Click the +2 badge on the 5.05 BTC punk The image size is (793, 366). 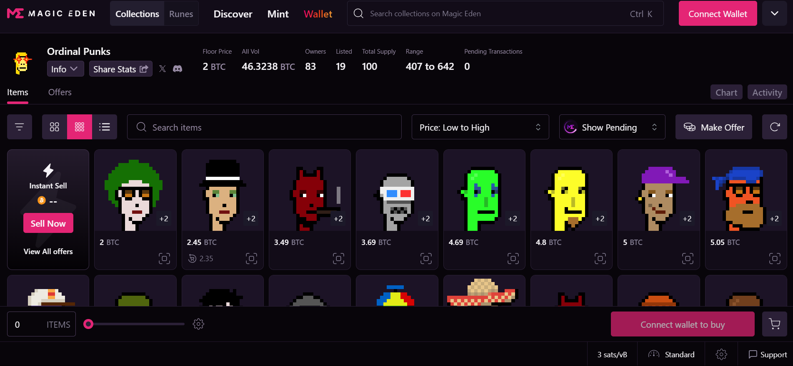tap(774, 219)
